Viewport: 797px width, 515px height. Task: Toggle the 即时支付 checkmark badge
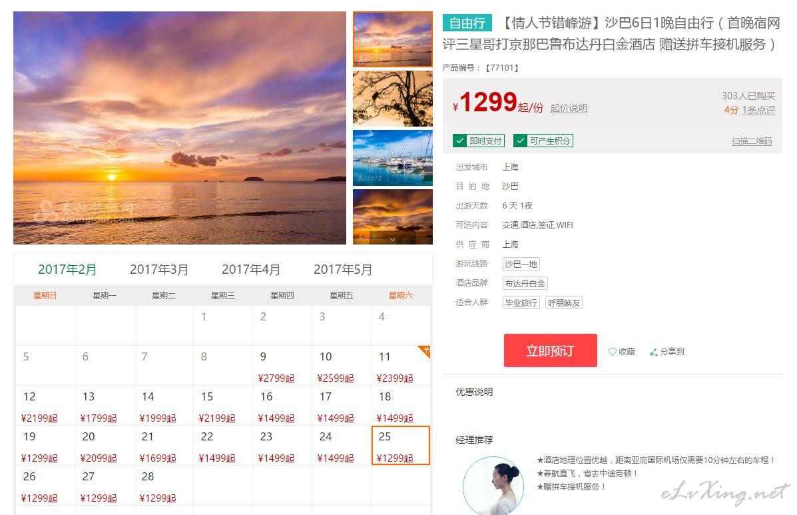tap(478, 141)
